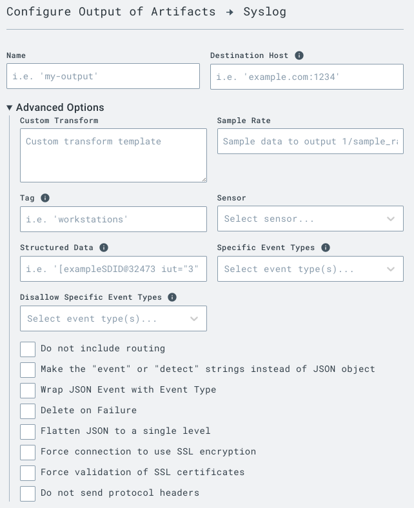Select the Sample Rate input field
414x508 pixels.
[x=310, y=141]
